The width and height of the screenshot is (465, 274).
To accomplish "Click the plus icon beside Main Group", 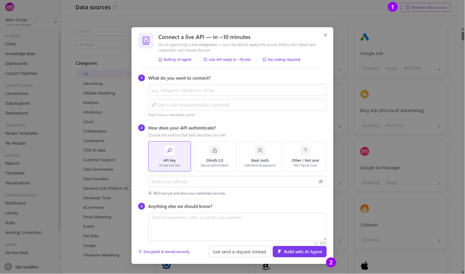I will coord(56,22).
